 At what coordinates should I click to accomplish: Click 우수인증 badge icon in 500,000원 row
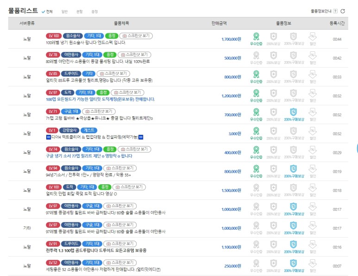(x=256, y=56)
